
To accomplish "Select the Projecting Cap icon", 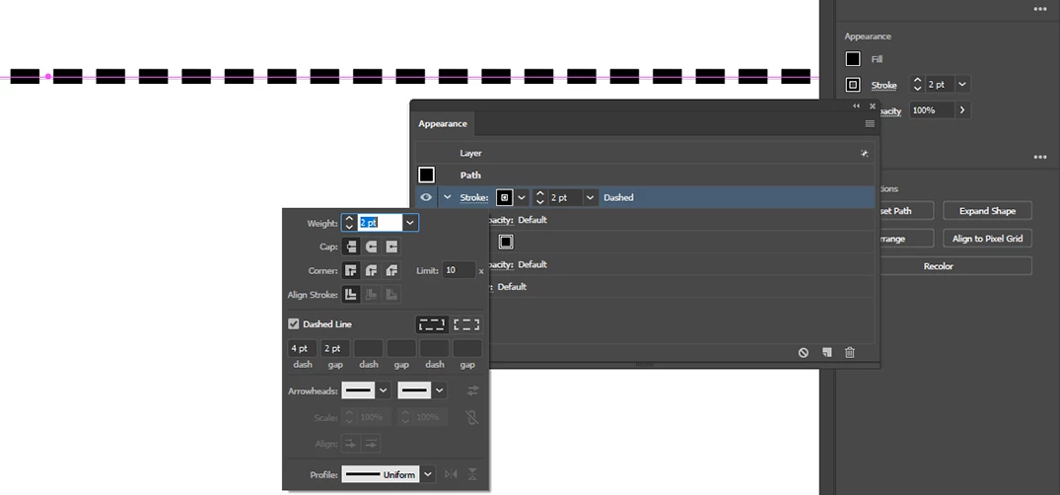I will 392,247.
